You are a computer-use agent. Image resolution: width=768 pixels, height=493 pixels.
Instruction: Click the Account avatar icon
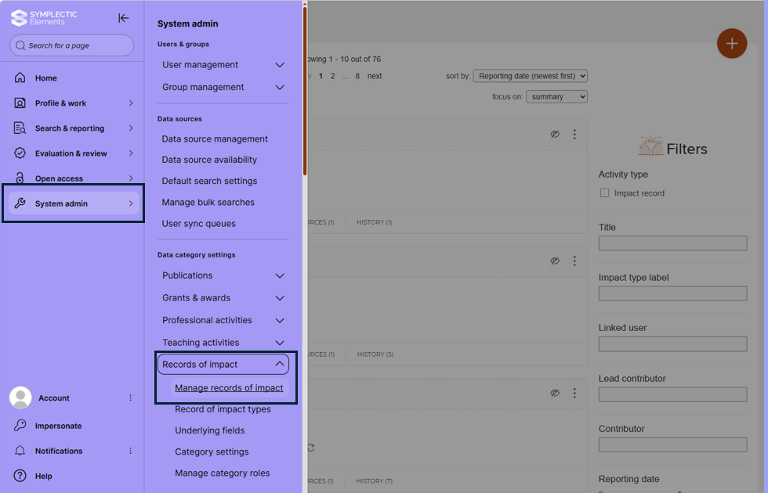coord(20,398)
